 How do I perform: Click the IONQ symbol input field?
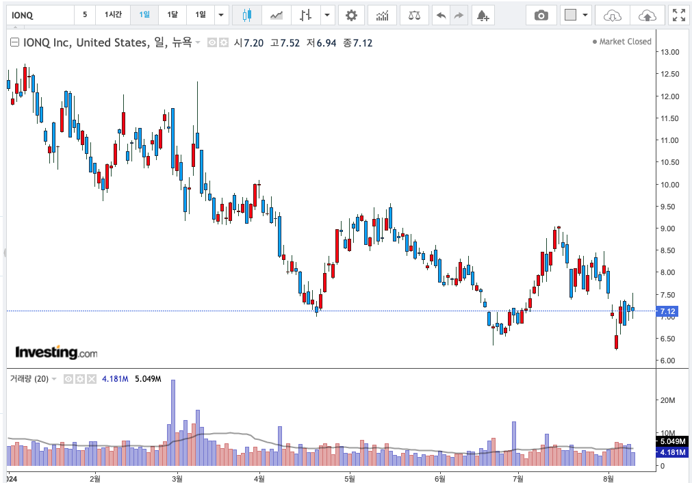[40, 16]
